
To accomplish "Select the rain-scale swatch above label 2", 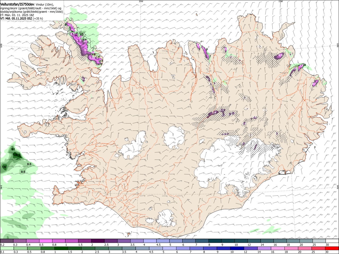I will [88, 248].
